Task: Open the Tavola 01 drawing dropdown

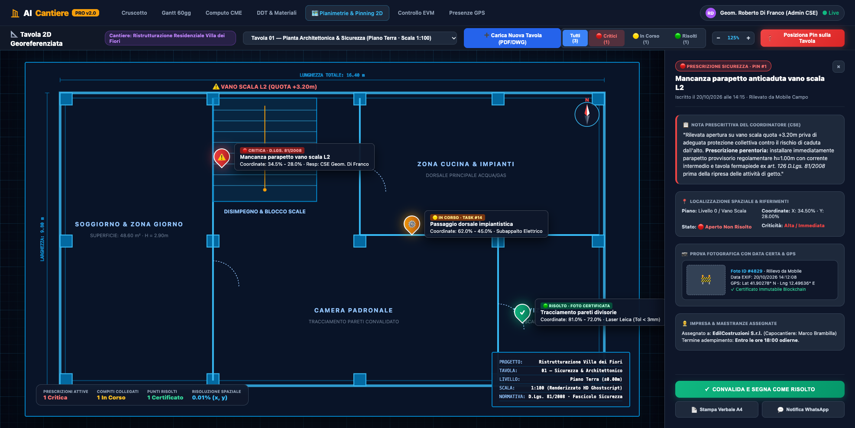Action: pos(350,38)
